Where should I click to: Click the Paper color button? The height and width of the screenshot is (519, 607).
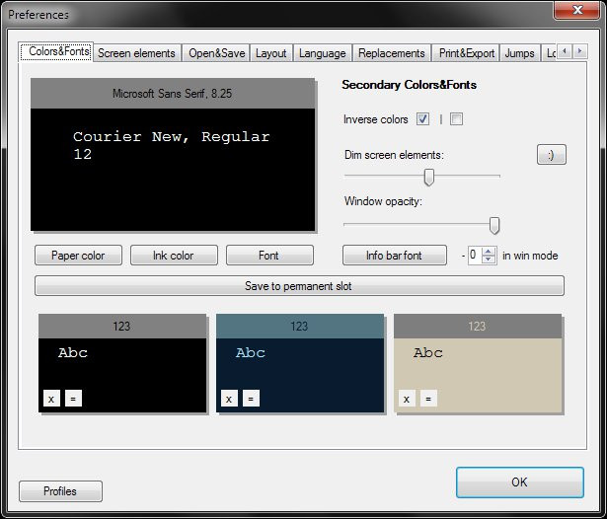[78, 255]
